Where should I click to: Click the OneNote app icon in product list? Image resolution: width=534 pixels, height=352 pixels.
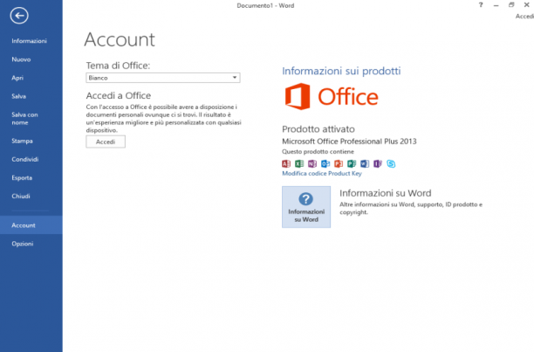[x=312, y=164]
